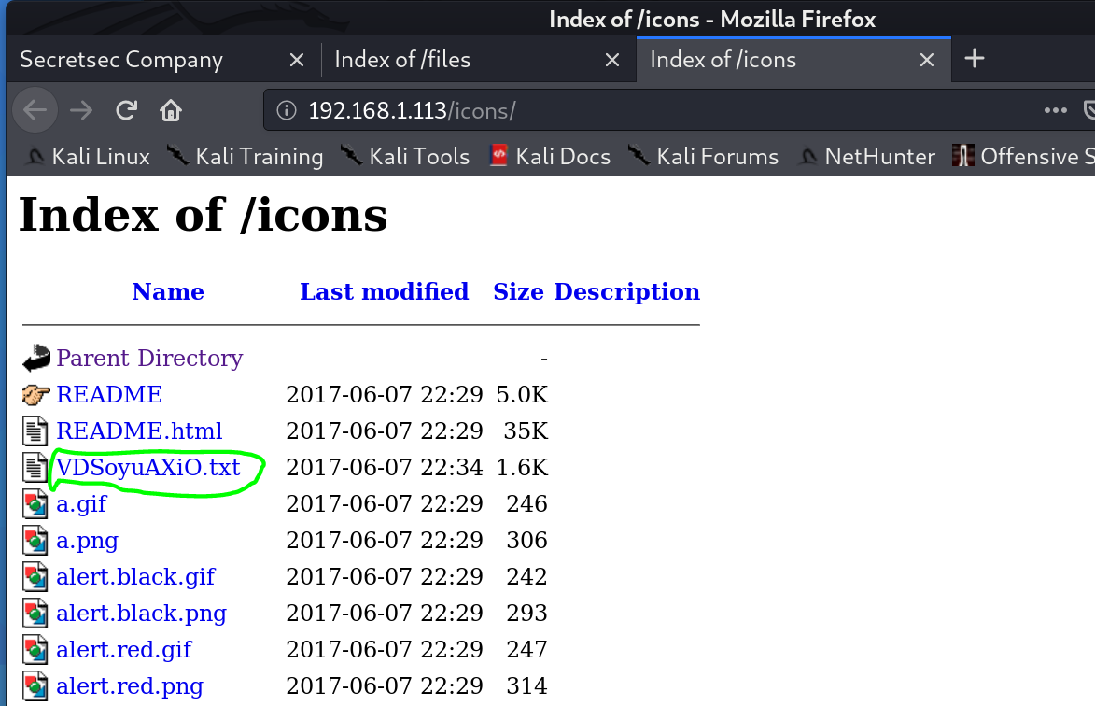Click the site information icon in address bar
This screenshot has height=706, width=1095.
tap(287, 111)
